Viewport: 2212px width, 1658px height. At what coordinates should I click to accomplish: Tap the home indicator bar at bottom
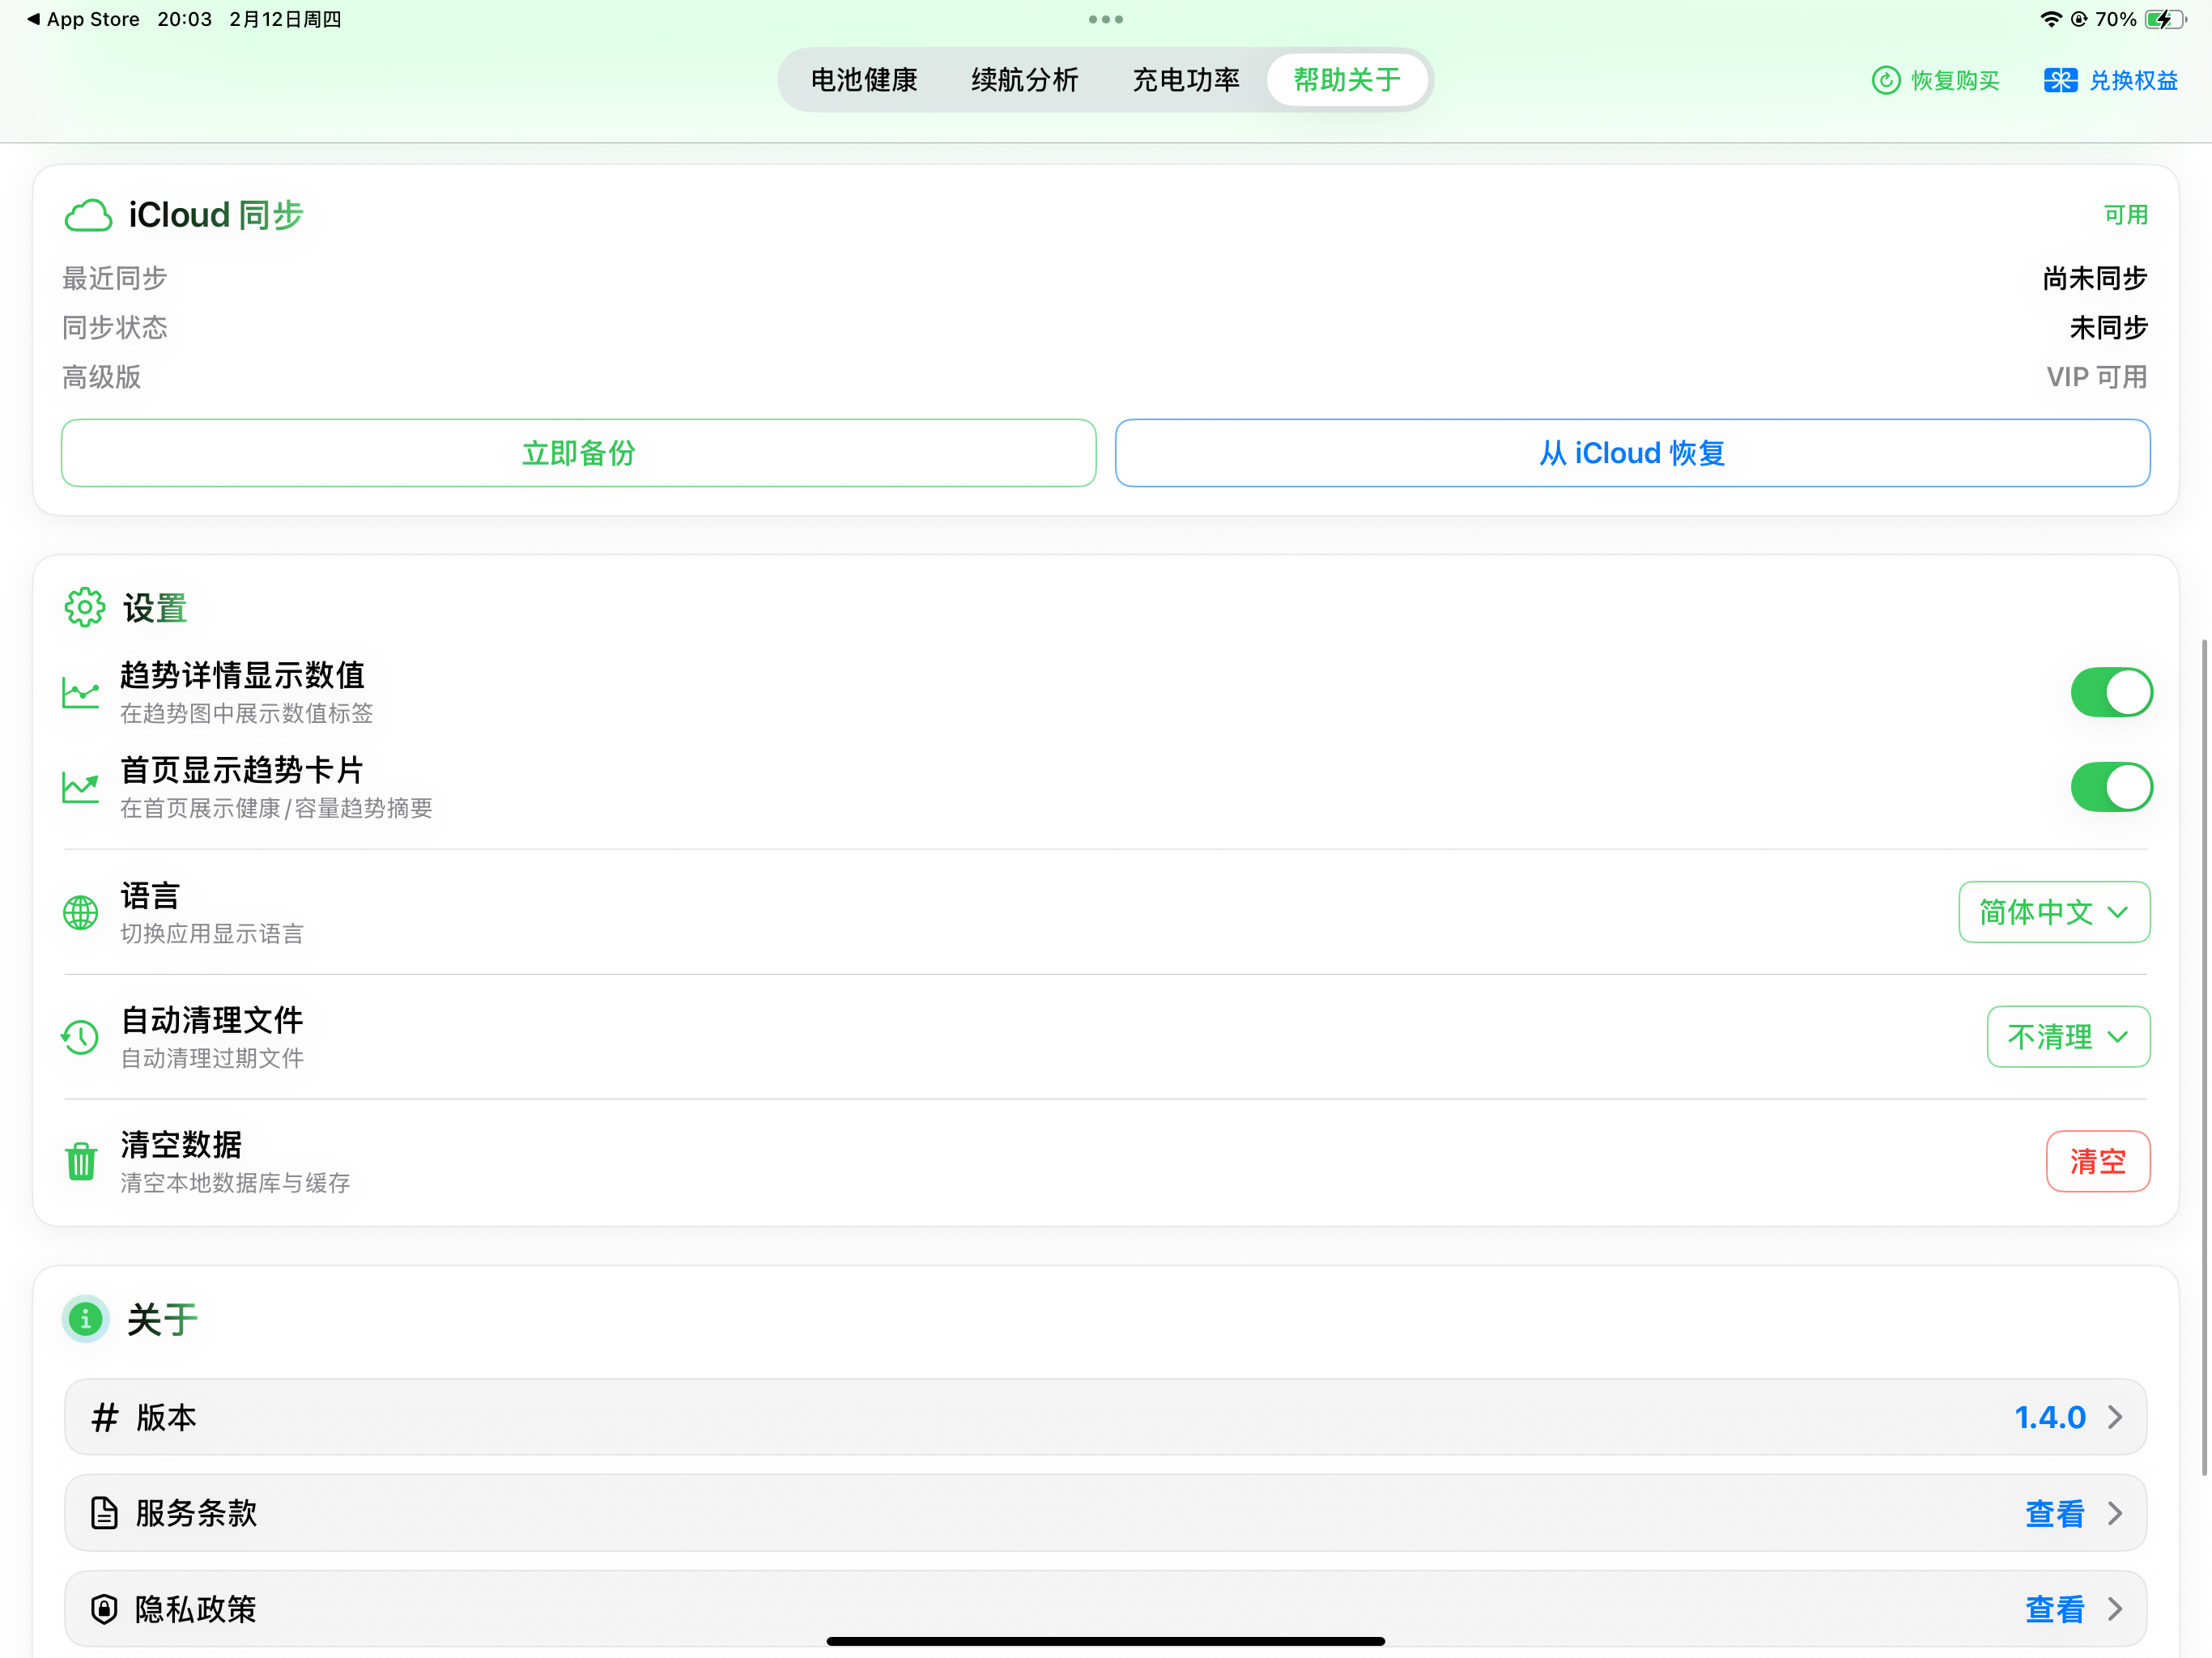1106,1641
